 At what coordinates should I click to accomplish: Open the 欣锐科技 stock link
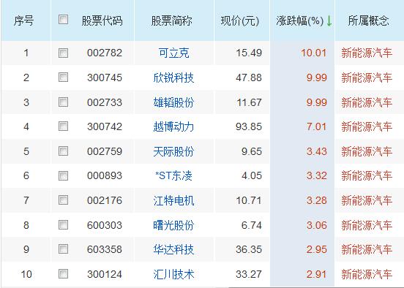tap(173, 77)
